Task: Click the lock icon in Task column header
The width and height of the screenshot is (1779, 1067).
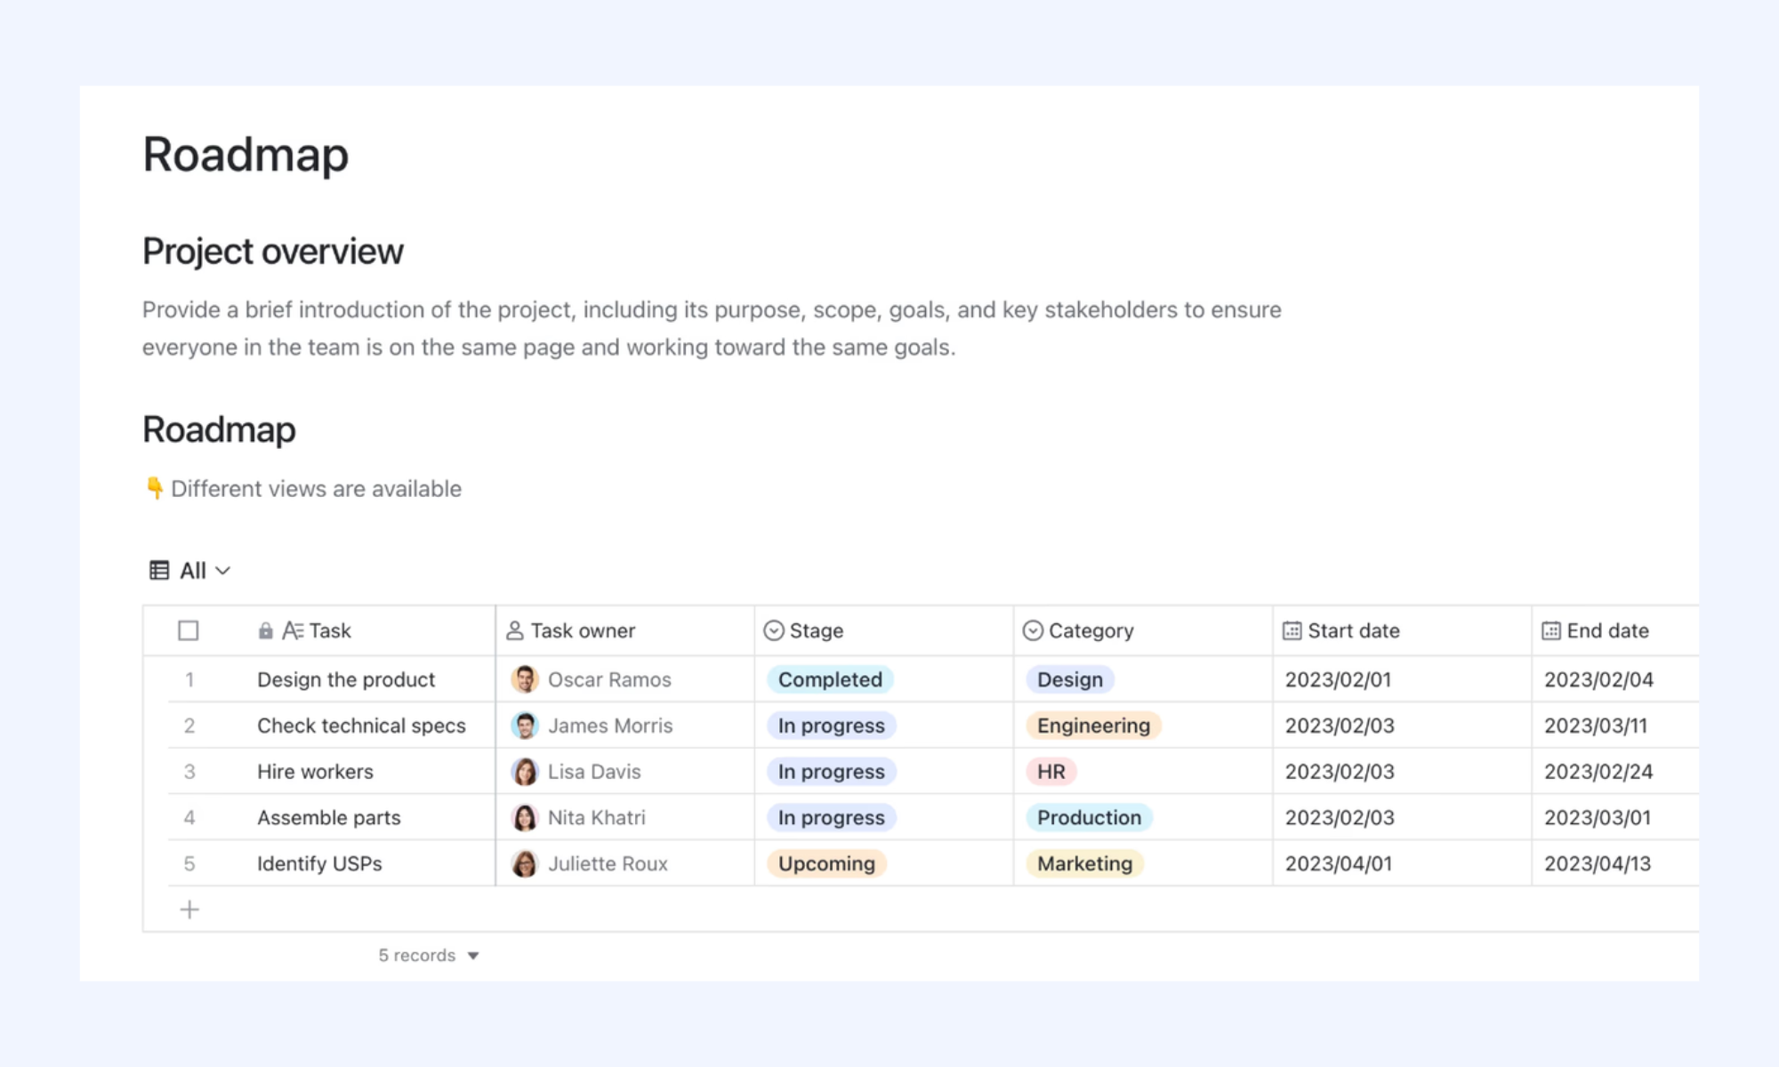Action: tap(265, 631)
